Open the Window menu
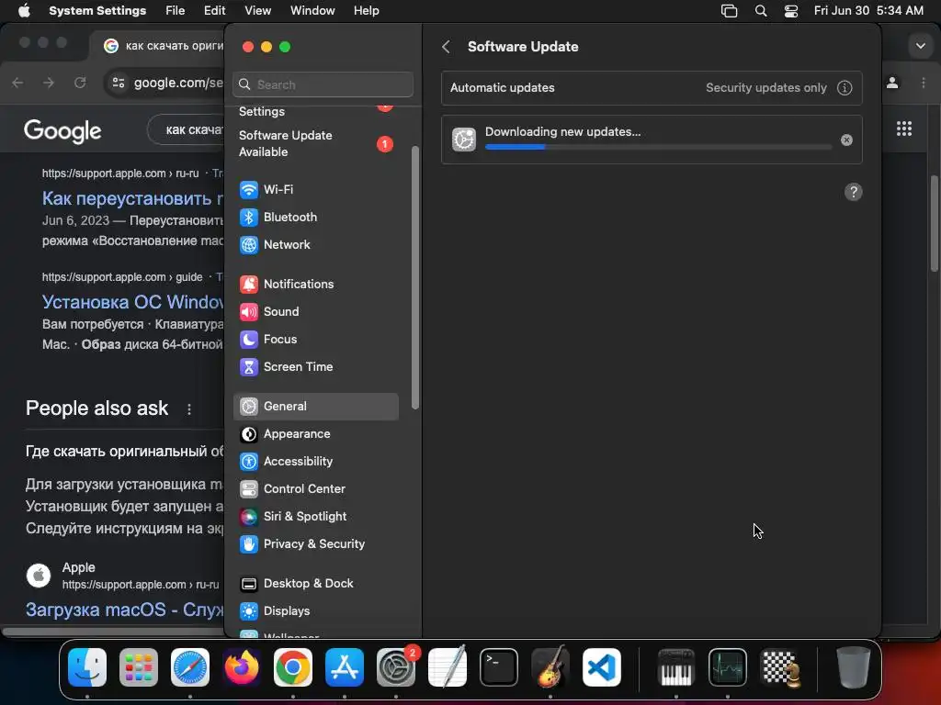 click(312, 11)
